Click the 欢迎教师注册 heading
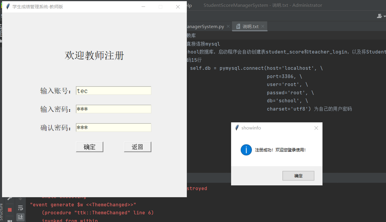This screenshot has width=386, height=222. [94, 55]
